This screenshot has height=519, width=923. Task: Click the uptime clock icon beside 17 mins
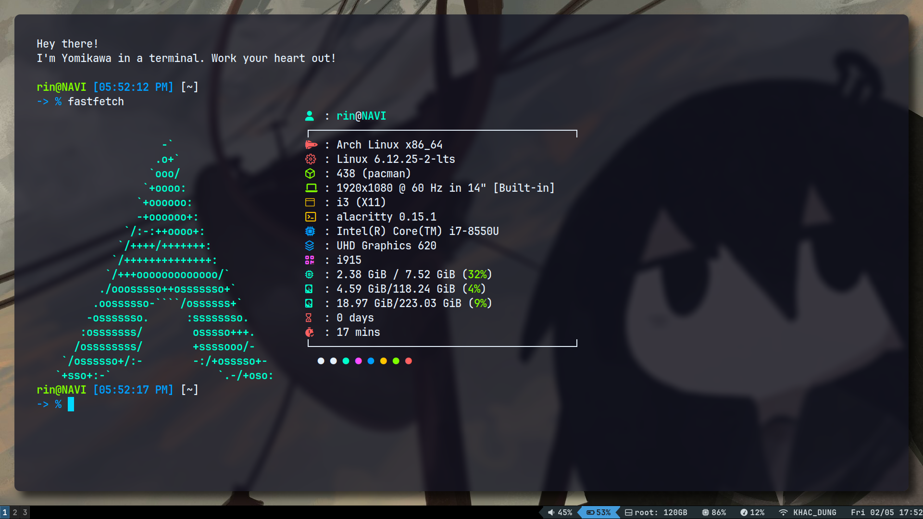pyautogui.click(x=310, y=332)
